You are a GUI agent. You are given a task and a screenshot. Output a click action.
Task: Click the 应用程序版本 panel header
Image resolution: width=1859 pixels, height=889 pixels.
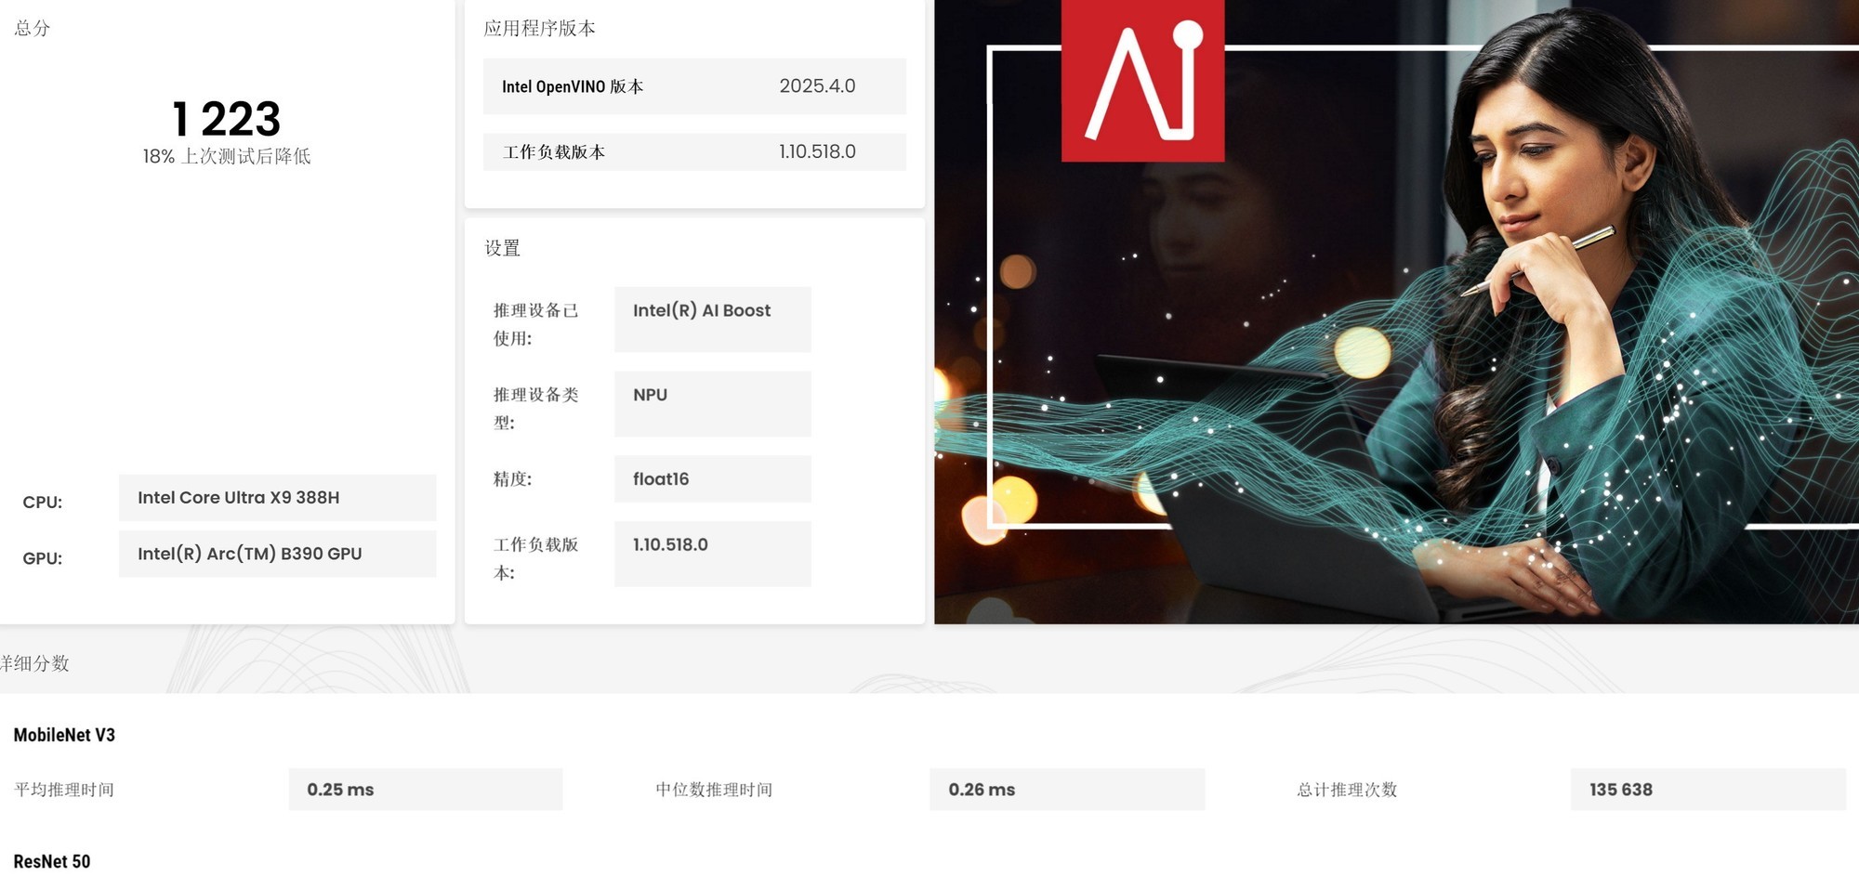coord(541,28)
